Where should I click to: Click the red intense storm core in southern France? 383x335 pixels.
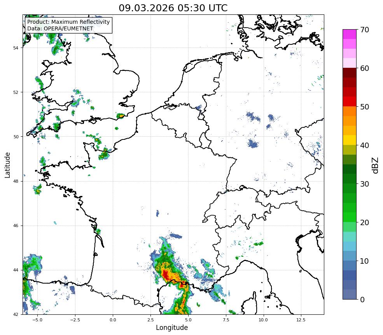[x=166, y=275]
